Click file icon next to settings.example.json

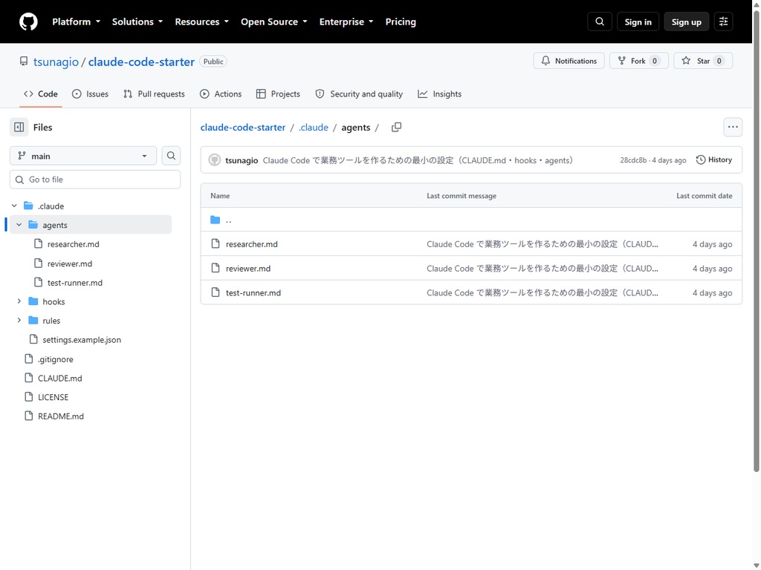coord(33,339)
